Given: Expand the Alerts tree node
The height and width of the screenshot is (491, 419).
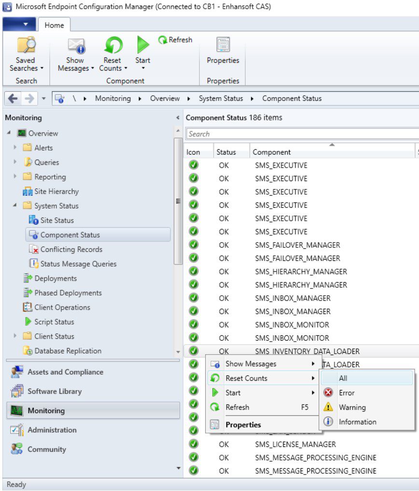Looking at the screenshot, I should click(x=15, y=148).
